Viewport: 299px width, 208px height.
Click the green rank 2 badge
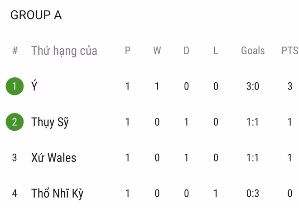pyautogui.click(x=14, y=122)
